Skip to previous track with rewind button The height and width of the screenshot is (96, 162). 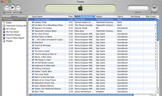[7, 8]
